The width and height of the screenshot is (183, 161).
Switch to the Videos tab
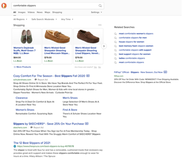coord(31,12)
